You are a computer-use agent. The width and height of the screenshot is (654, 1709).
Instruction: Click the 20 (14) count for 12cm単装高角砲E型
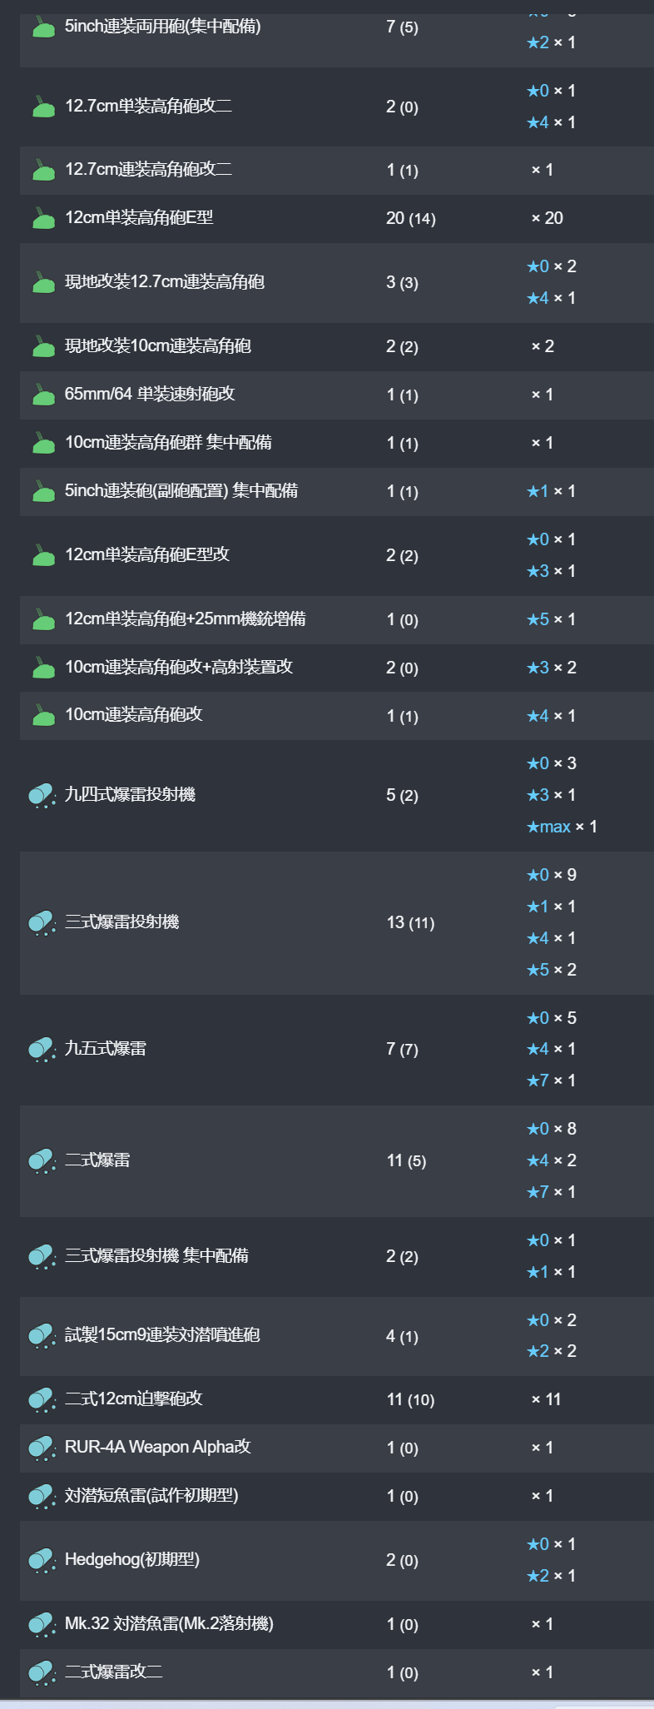(x=411, y=218)
